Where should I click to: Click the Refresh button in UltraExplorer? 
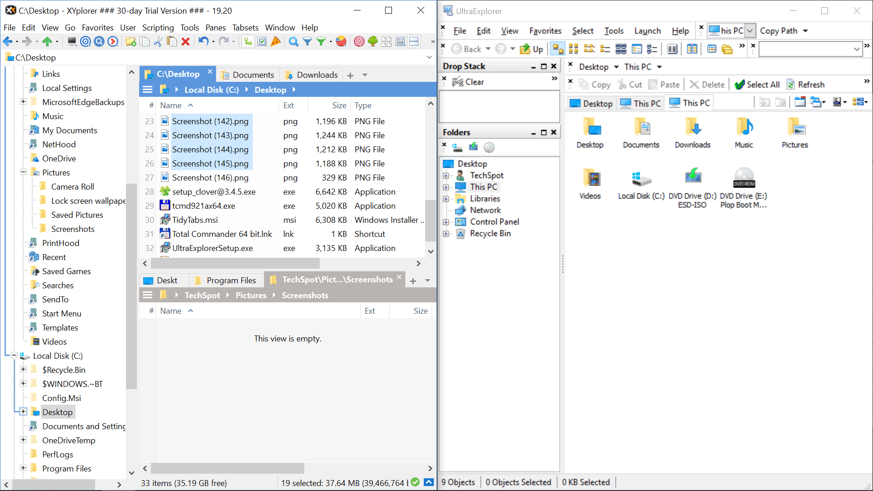point(806,85)
